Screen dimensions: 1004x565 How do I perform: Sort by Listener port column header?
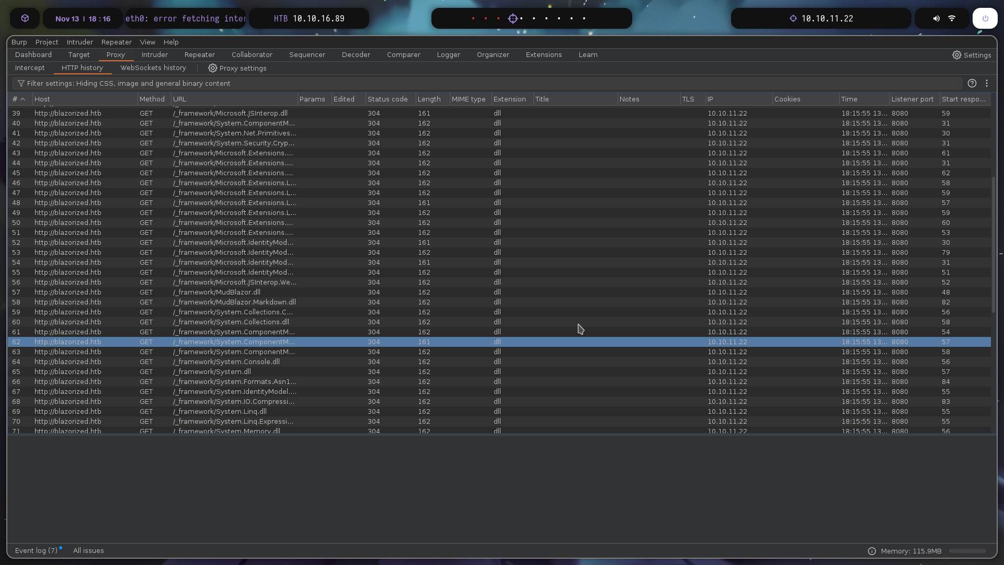(x=914, y=99)
